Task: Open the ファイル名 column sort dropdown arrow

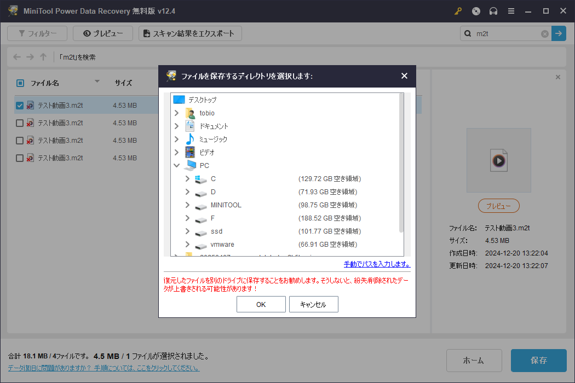Action: coord(97,82)
